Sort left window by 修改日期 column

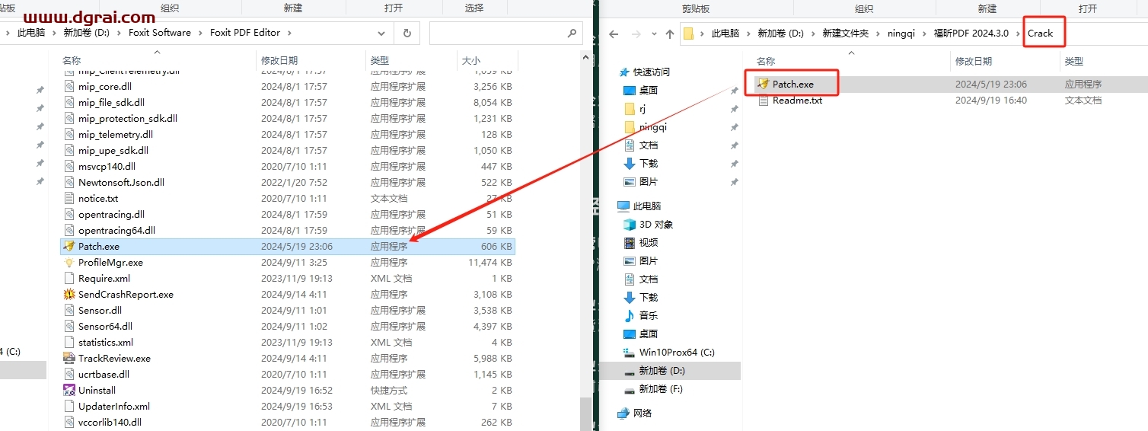click(279, 60)
